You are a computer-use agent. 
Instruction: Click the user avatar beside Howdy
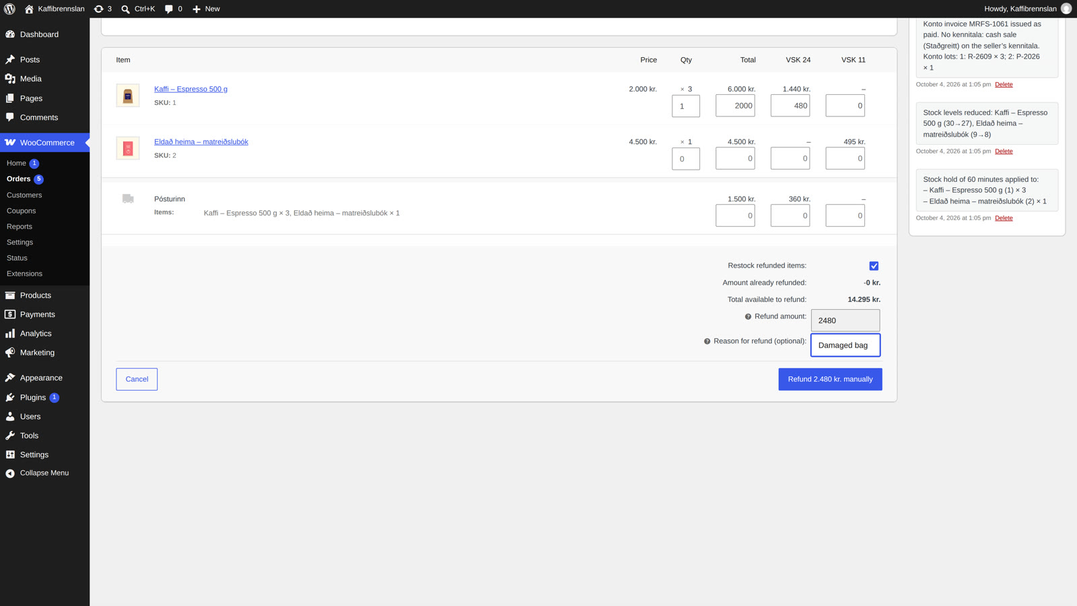(1066, 9)
